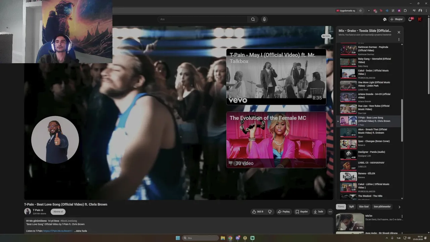The height and width of the screenshot is (242, 430).
Task: Play One More Light - Linkin Park
Action: [x=369, y=85]
